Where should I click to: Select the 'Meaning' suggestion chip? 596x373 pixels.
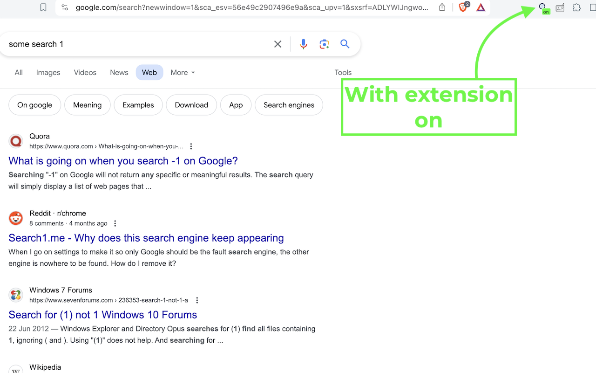88,105
